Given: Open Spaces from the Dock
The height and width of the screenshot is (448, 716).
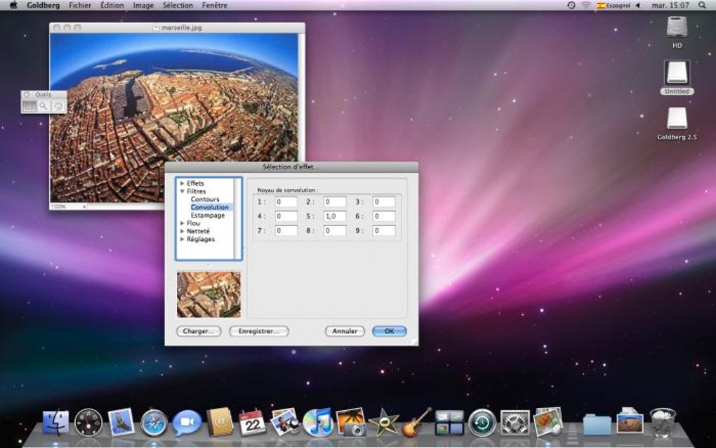Looking at the screenshot, I should [x=449, y=423].
